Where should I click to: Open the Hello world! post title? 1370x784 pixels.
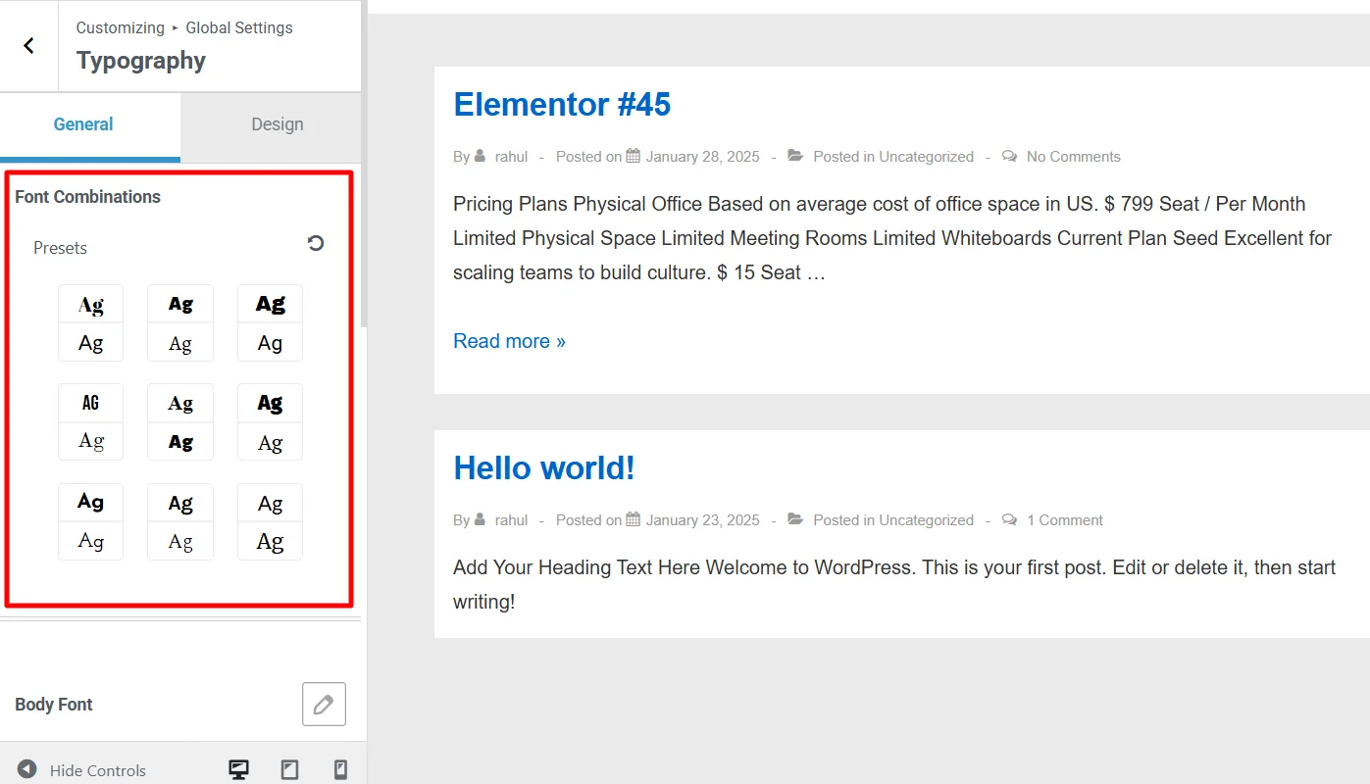point(544,467)
